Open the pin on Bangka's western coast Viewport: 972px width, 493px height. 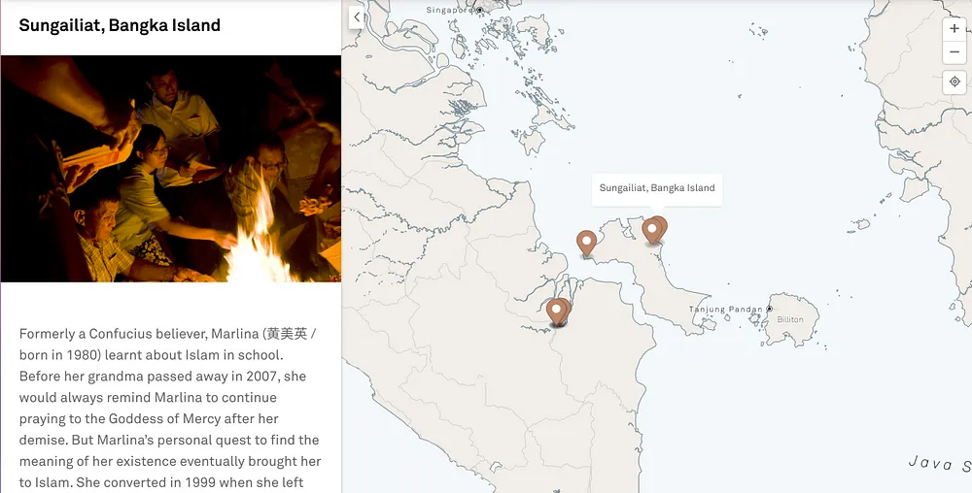tap(586, 243)
